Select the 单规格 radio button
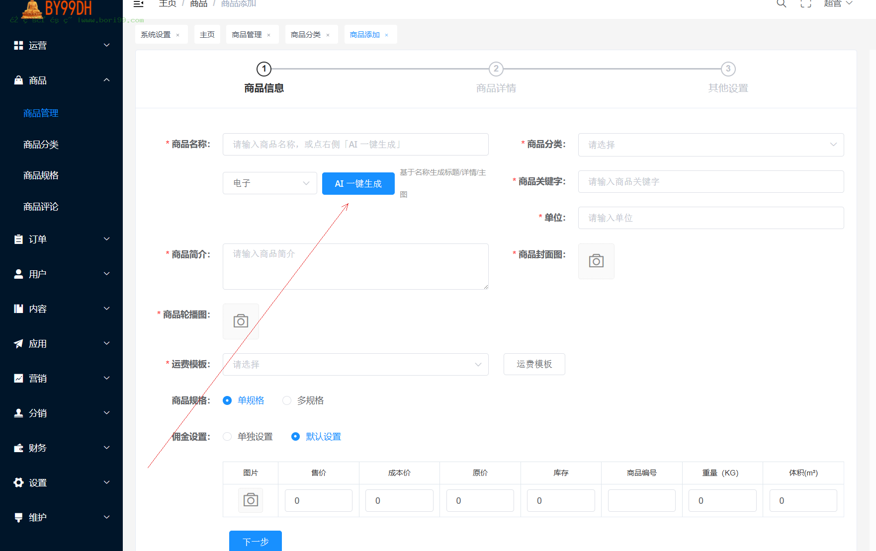The height and width of the screenshot is (551, 876). point(227,400)
